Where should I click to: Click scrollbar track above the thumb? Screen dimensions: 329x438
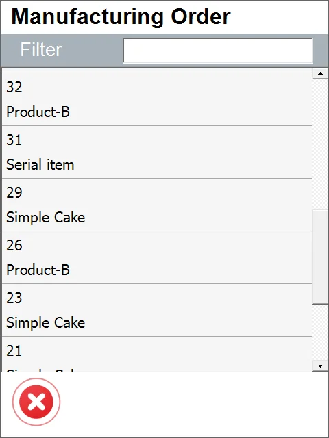320,144
